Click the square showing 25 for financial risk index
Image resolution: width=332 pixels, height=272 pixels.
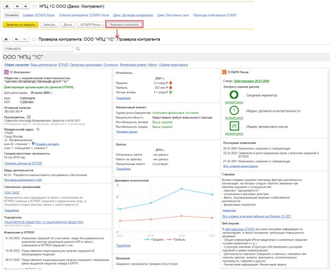(234, 126)
